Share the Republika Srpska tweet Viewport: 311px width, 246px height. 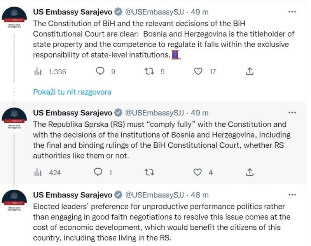(250, 172)
